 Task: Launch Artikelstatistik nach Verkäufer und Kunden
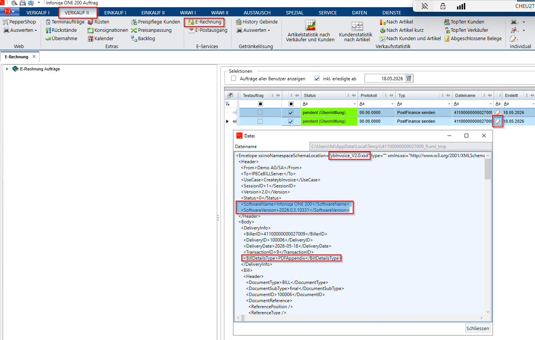(x=310, y=31)
